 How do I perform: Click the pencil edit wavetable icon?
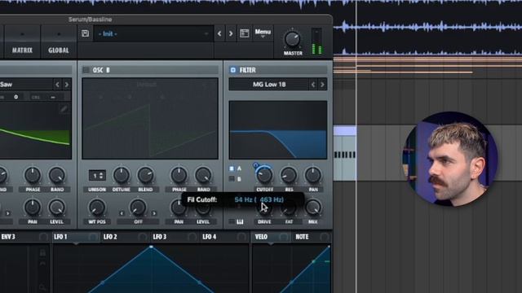coord(64,109)
